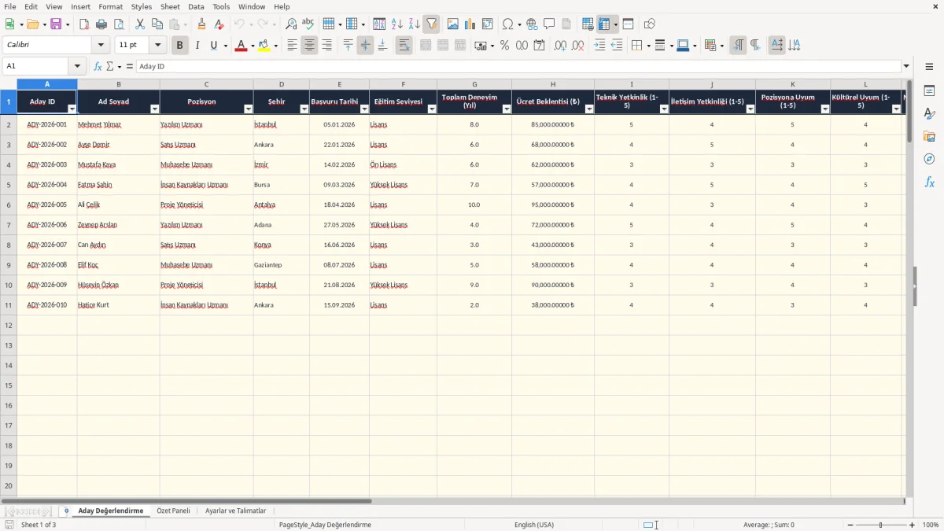Screen dimensions: 944x531
Task: Switch to the Ayarlar ve Talimatlar sheet tab
Action: [235, 511]
